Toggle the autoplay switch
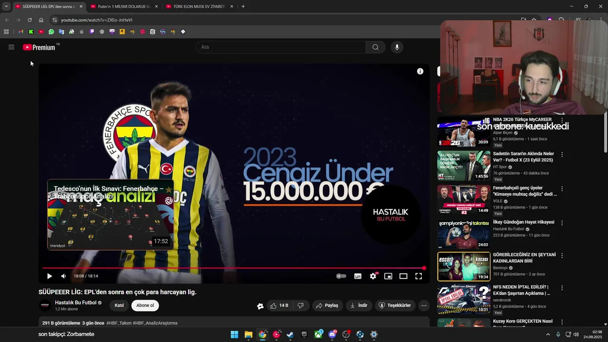This screenshot has width=608, height=342. (341, 276)
